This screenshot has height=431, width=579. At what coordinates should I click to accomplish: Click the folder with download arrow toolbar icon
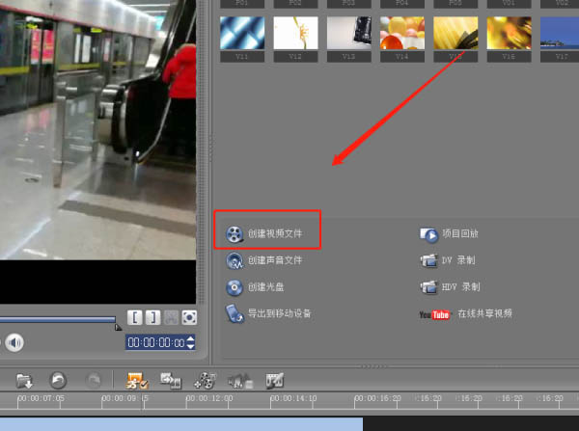(x=24, y=381)
